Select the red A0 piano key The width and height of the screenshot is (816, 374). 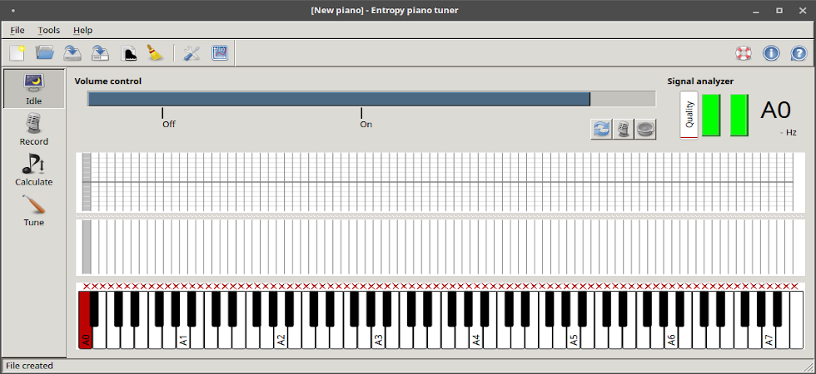(x=84, y=332)
